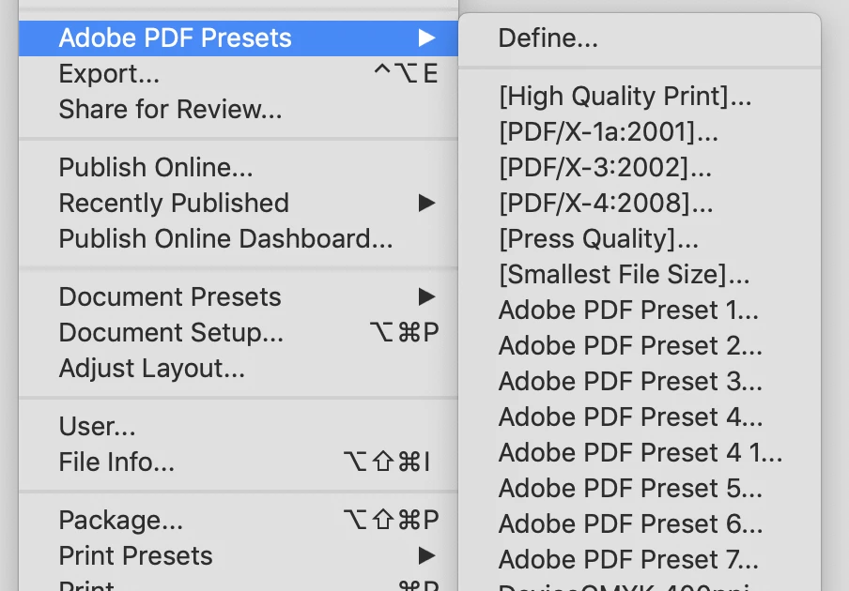Open the Print Presets submenu

tap(239, 556)
